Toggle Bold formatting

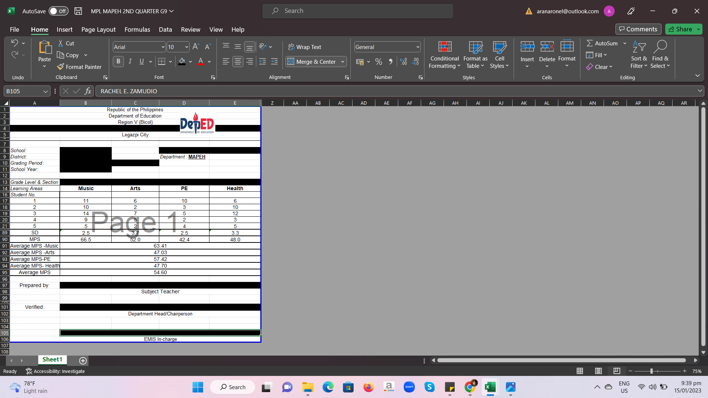(118, 62)
